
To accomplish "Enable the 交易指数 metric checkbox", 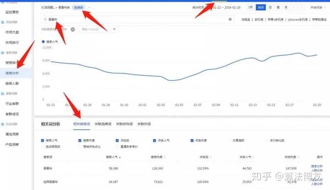I will pyautogui.click(x=229, y=141).
